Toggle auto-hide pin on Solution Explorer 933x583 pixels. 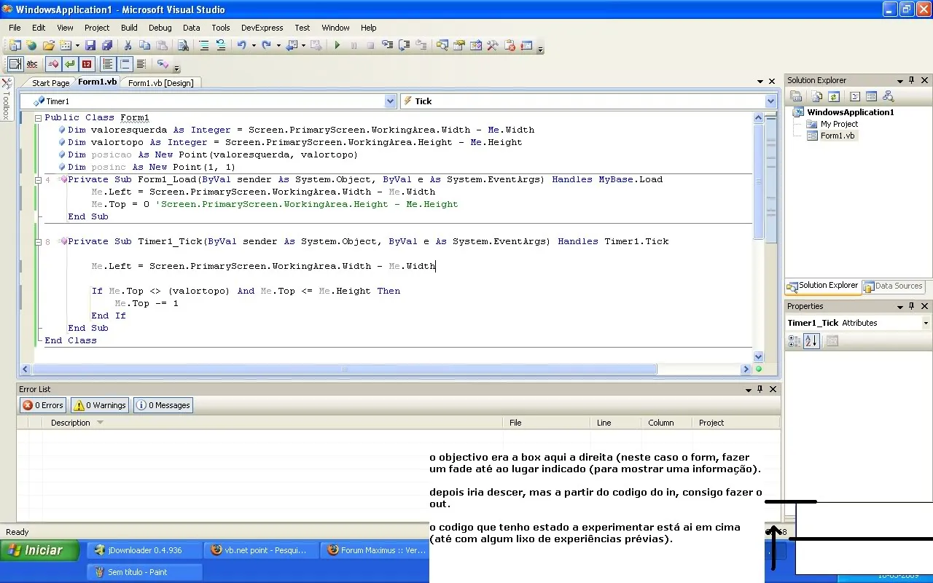(912, 80)
